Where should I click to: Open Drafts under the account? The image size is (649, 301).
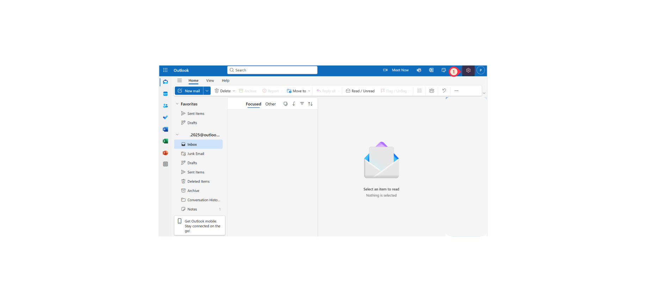click(x=198, y=163)
